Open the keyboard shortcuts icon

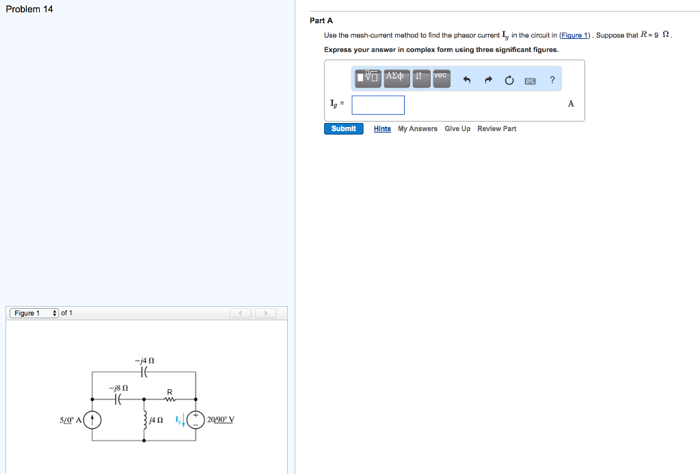530,80
